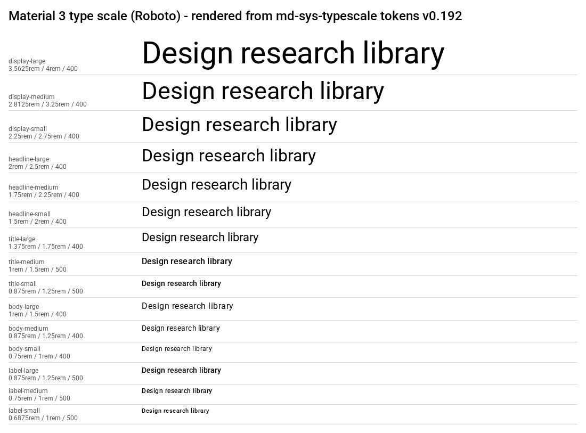This screenshot has height=433, width=586.
Task: Click the 2.8125rem / 3.25rem / 400 spec
Action: pyautogui.click(x=47, y=104)
